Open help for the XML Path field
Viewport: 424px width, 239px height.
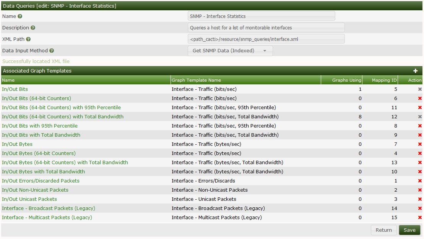[x=28, y=39]
